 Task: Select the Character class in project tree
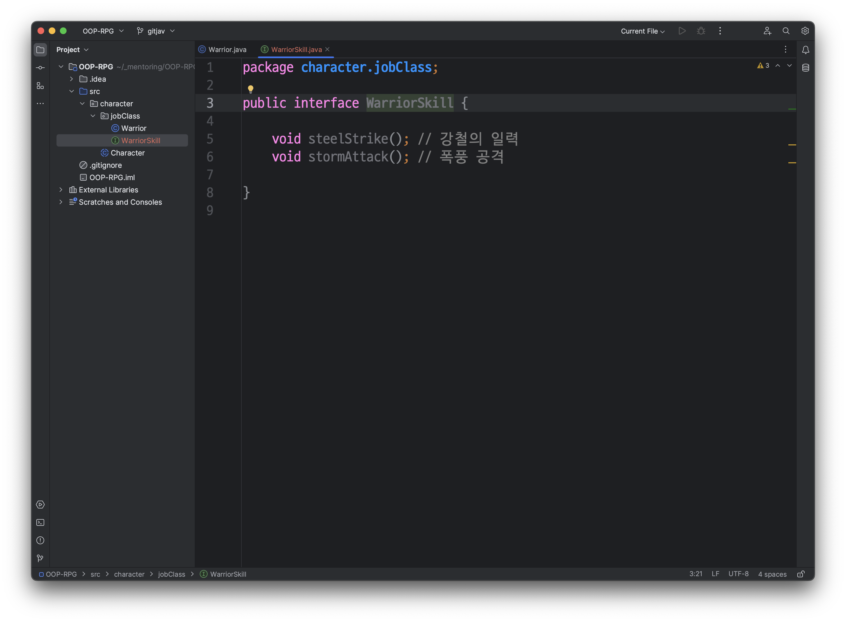pos(127,153)
